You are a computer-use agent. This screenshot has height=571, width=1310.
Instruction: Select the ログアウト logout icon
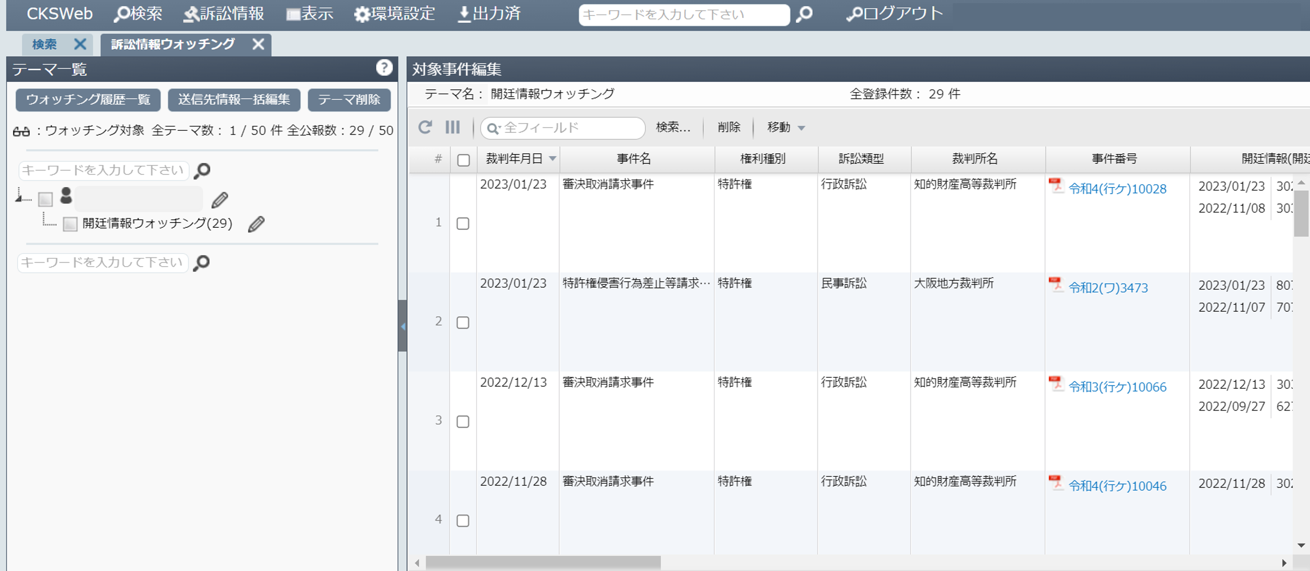click(853, 15)
